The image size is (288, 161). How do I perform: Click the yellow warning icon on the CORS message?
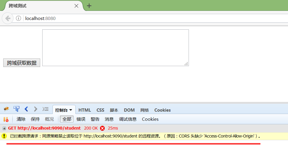(4, 136)
